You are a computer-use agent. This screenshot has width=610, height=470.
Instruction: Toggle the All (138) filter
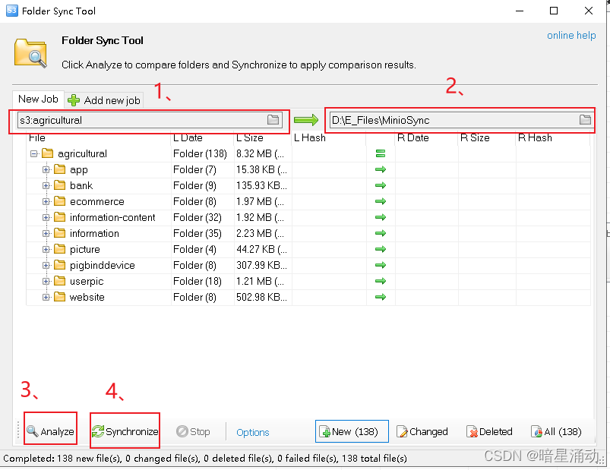pyautogui.click(x=556, y=431)
